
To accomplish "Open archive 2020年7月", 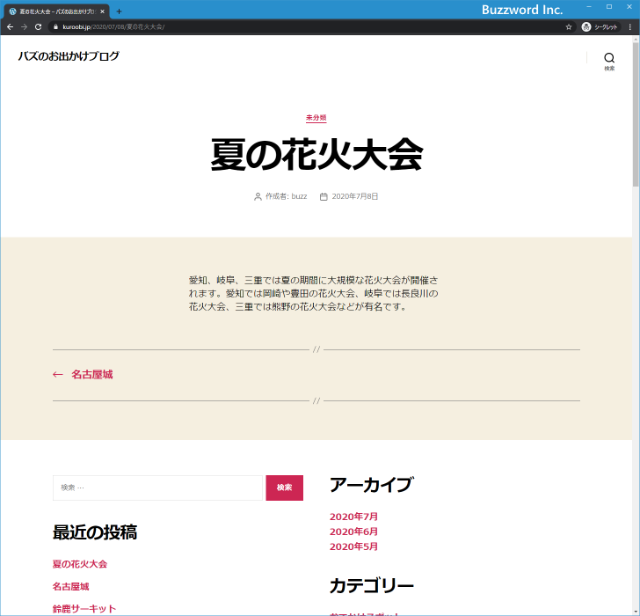I will 354,517.
